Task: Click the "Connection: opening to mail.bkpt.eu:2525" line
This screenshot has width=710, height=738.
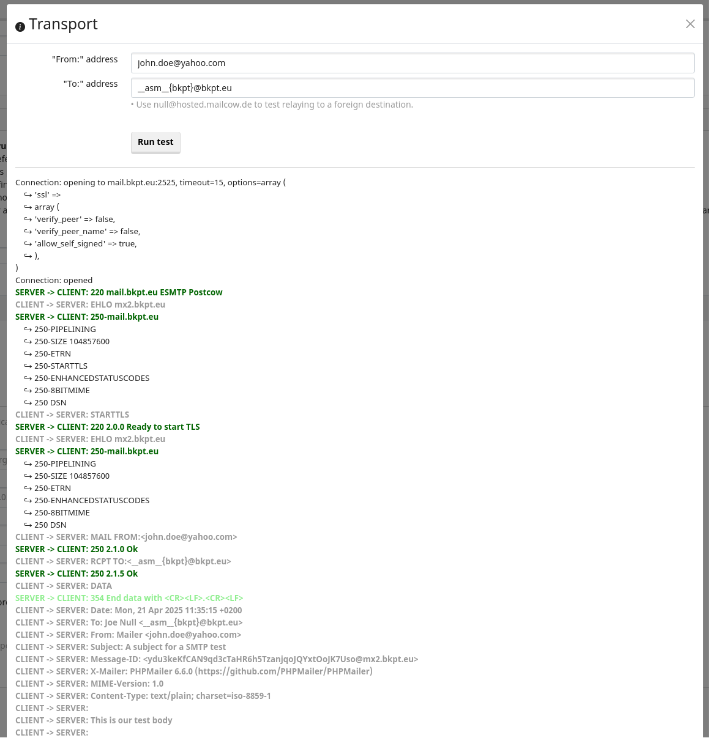Action: point(151,182)
